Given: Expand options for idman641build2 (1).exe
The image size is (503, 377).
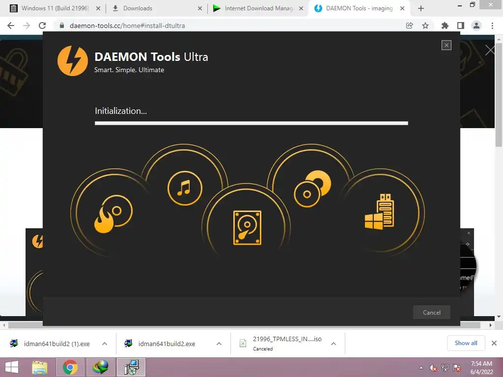Looking at the screenshot, I should [105, 344].
